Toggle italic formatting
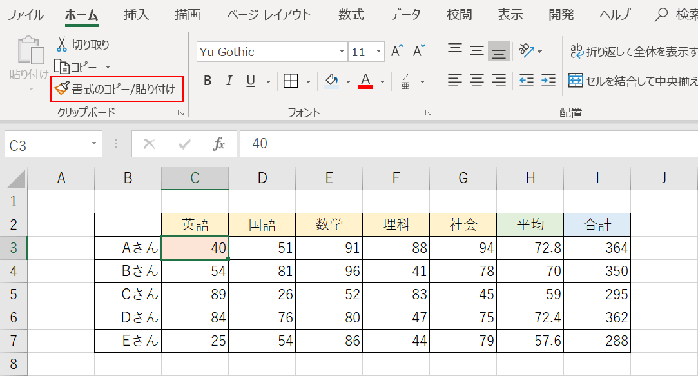Viewport: 698px width, 376px height. (228, 81)
